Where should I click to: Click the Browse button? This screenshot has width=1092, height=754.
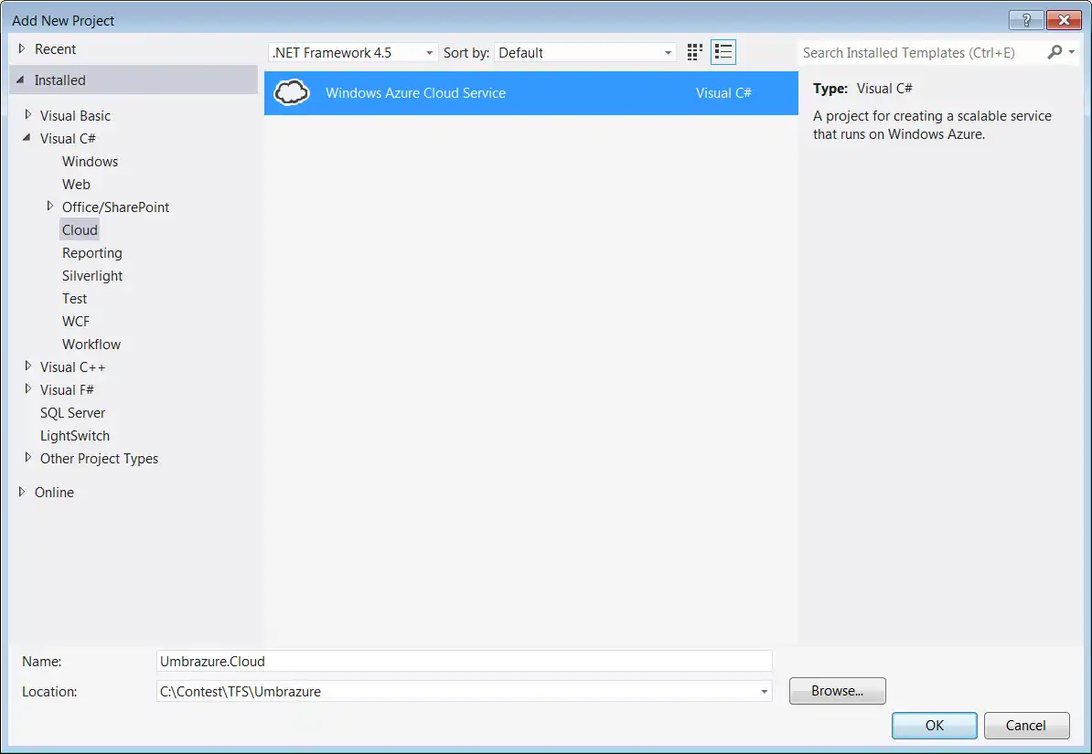point(837,691)
